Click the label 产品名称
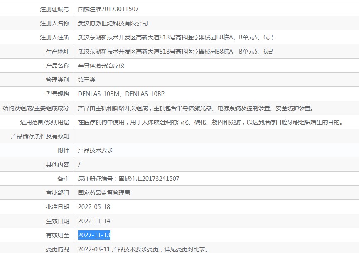 point(57,66)
